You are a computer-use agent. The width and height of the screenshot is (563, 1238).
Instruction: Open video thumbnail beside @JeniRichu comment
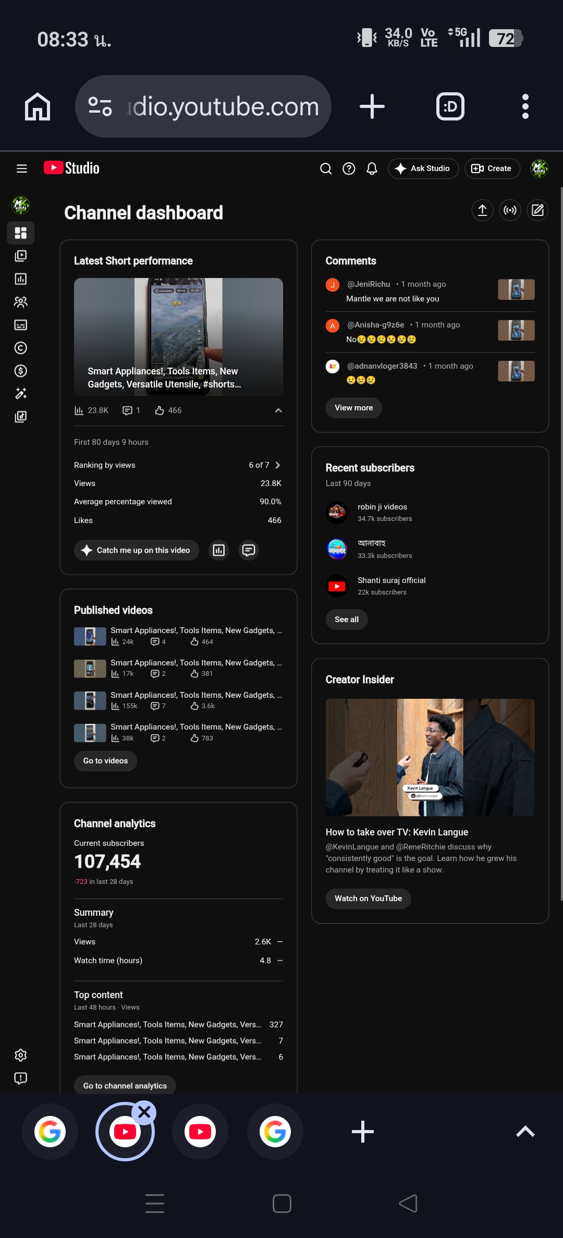[x=516, y=289]
